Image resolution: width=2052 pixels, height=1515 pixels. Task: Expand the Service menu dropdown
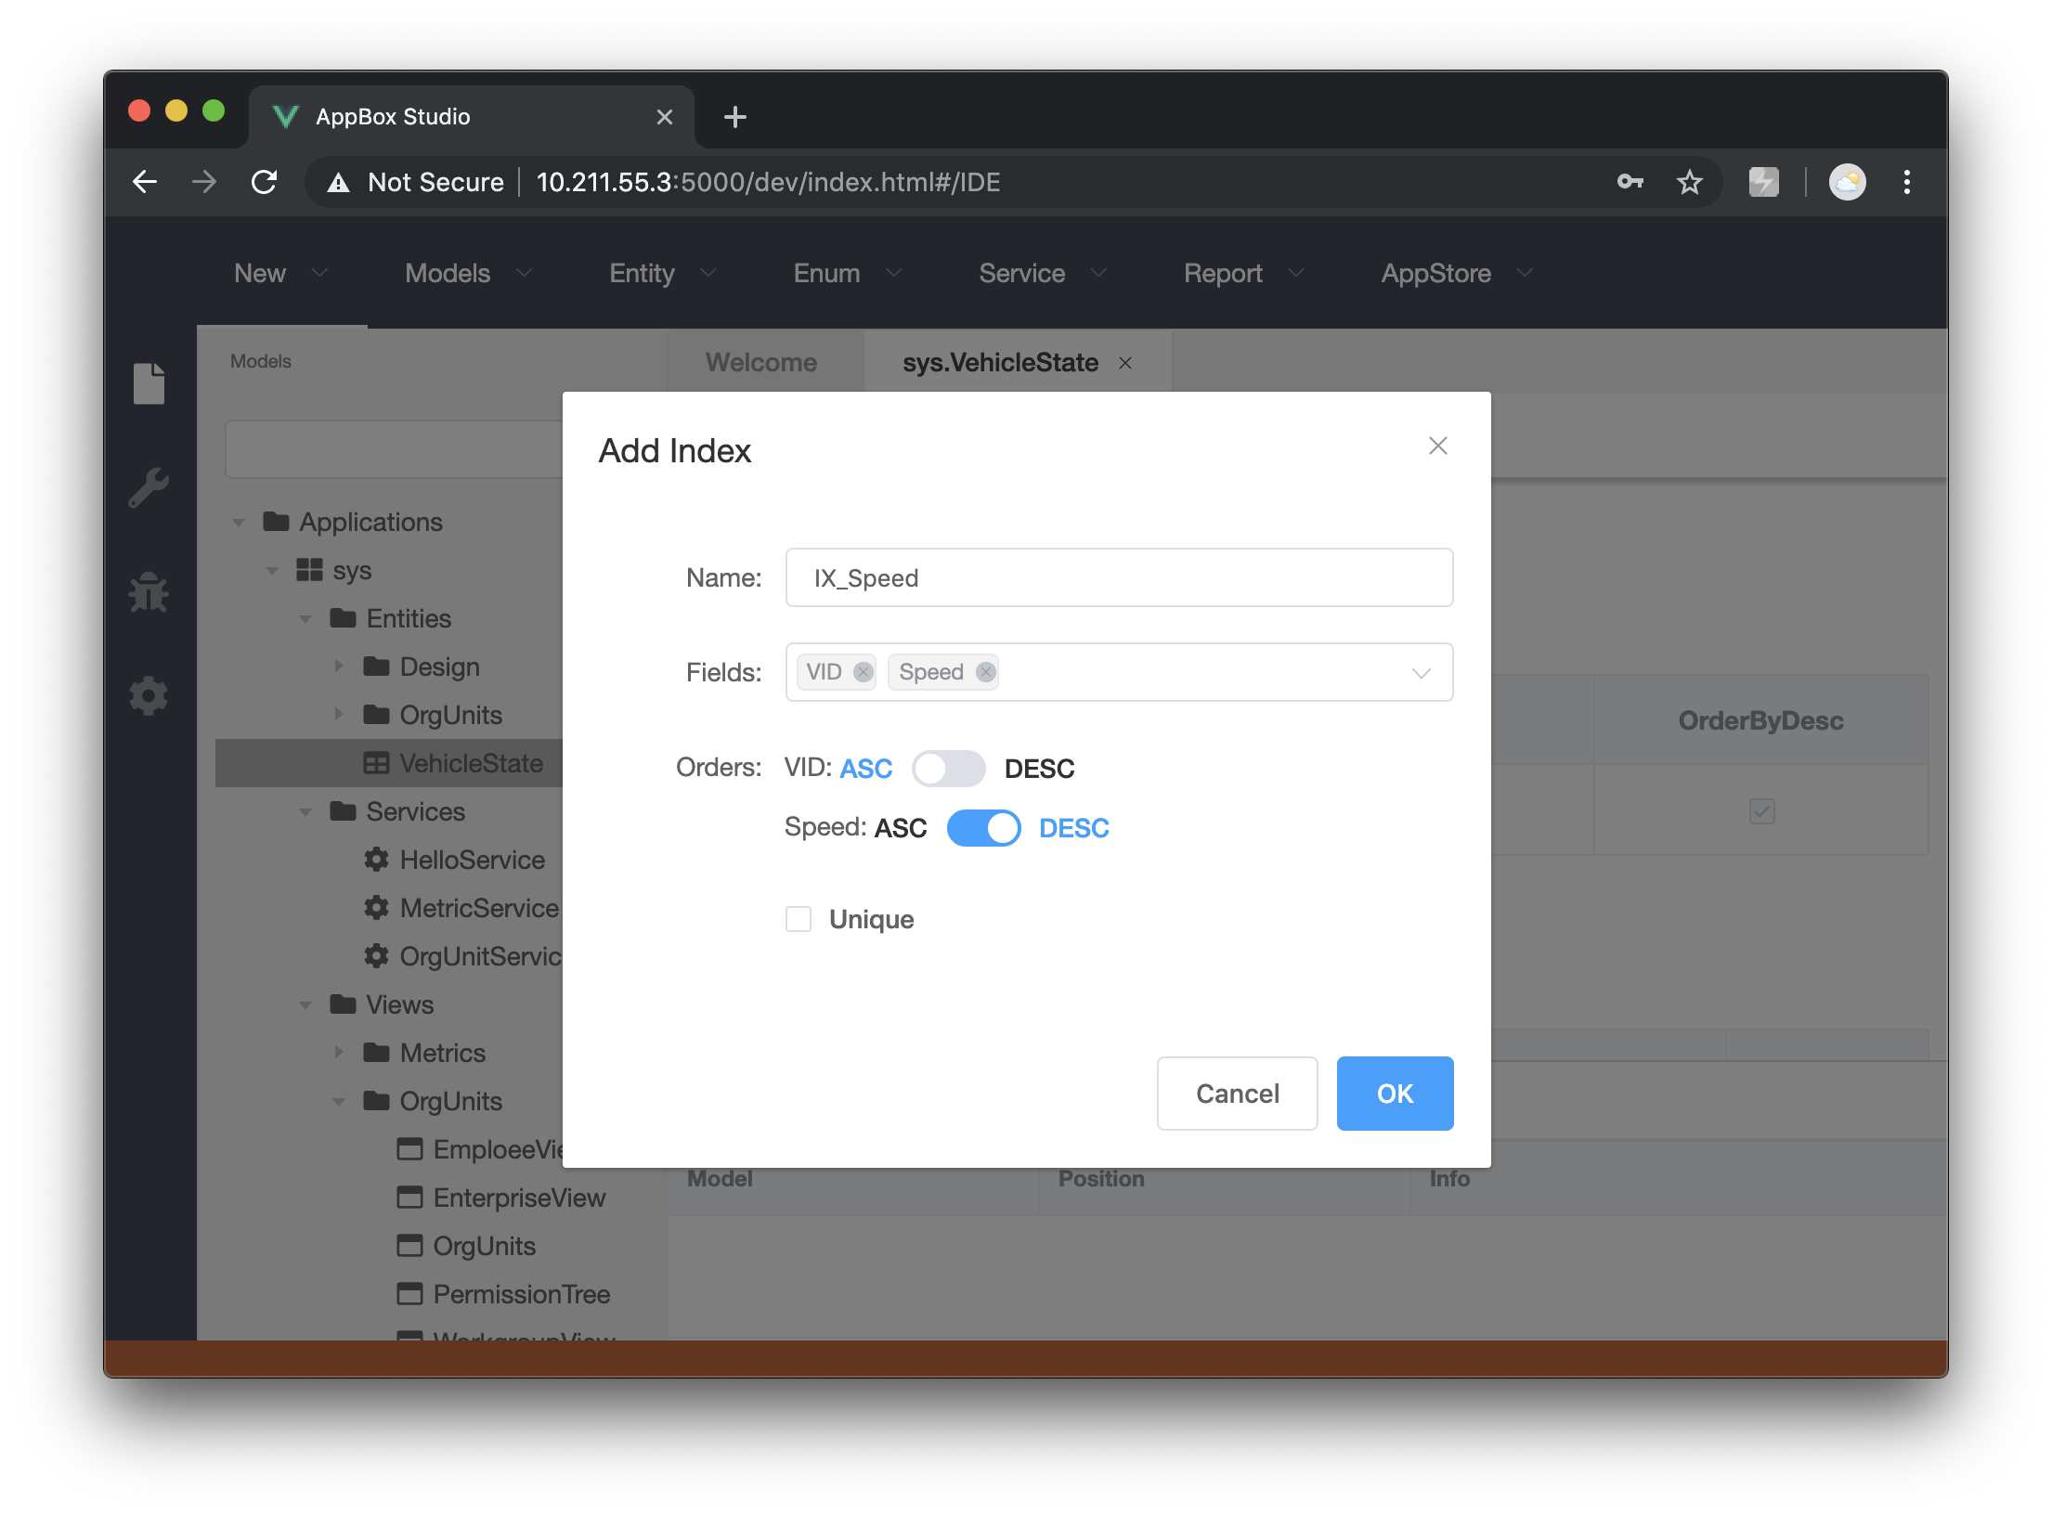pyautogui.click(x=1042, y=273)
